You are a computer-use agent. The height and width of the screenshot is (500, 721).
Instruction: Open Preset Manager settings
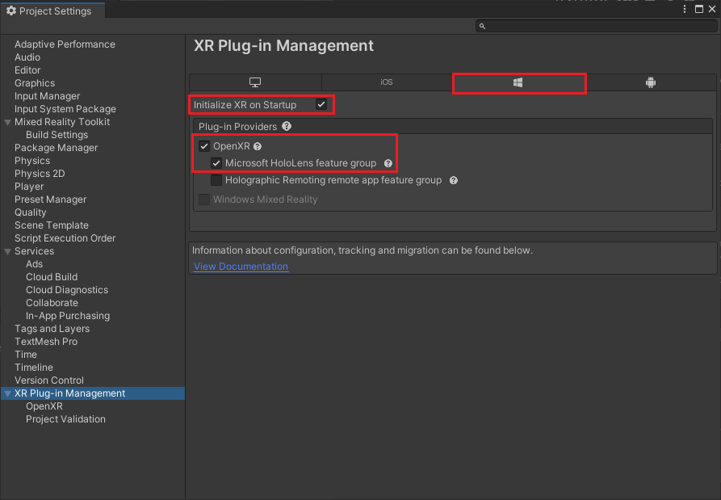[x=50, y=200]
